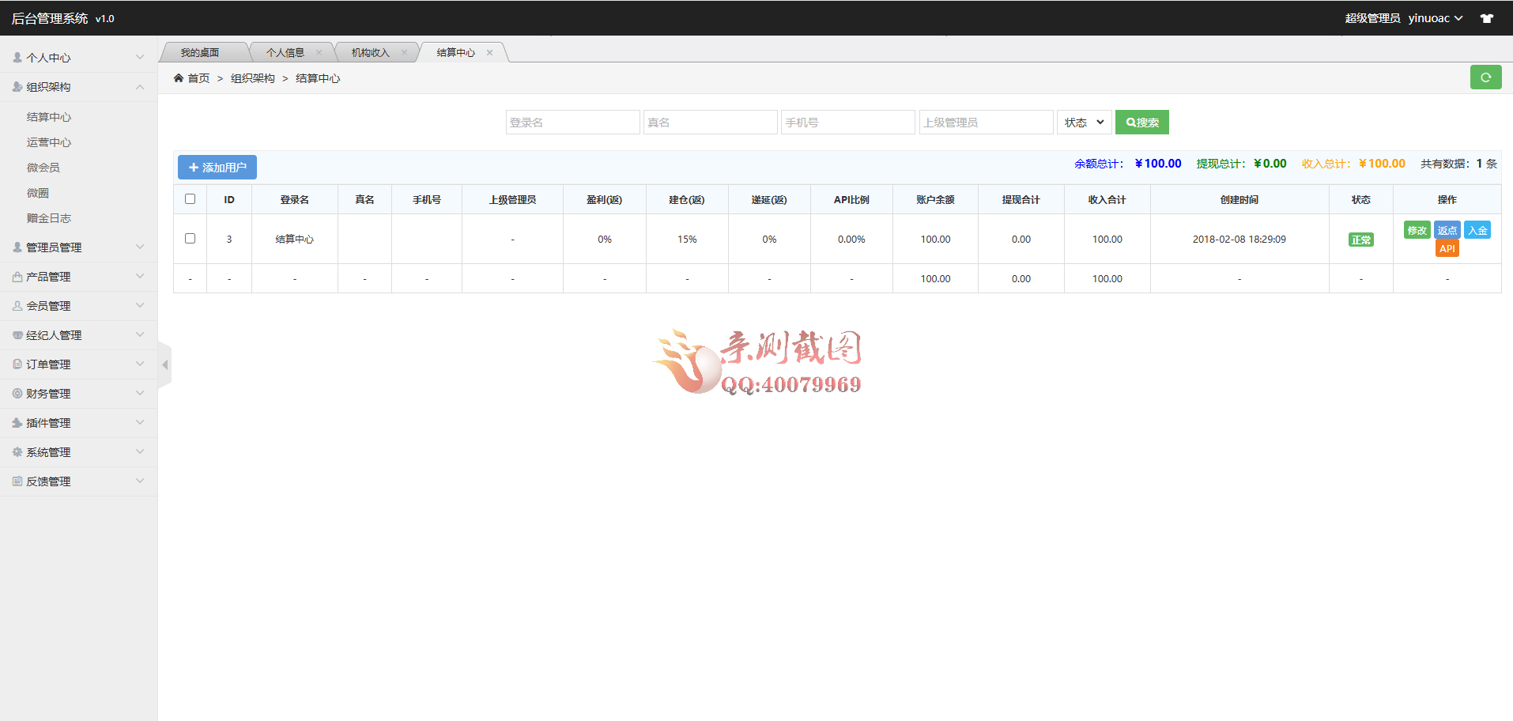
Task: Close the 机构收入 tab
Action: coord(404,53)
